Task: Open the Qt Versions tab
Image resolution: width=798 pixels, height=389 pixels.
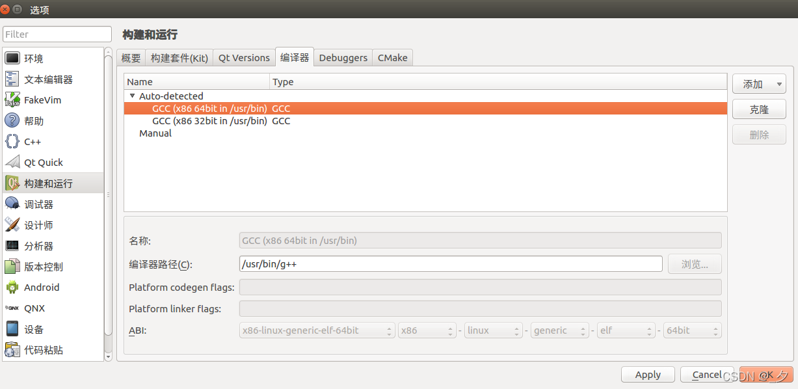Action: click(x=244, y=58)
